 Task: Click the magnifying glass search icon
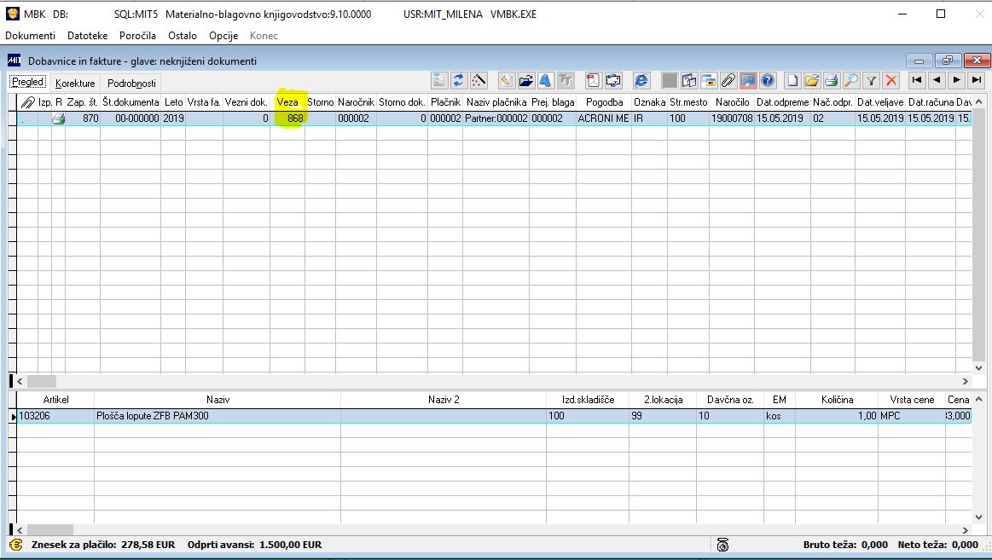[851, 80]
